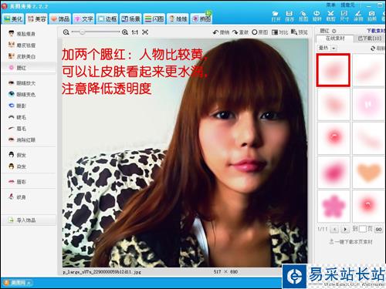Image resolution: width=386 pixels, height=289 pixels.
Task: Zoom in with the magnifier plus icon
Action: 125,32
